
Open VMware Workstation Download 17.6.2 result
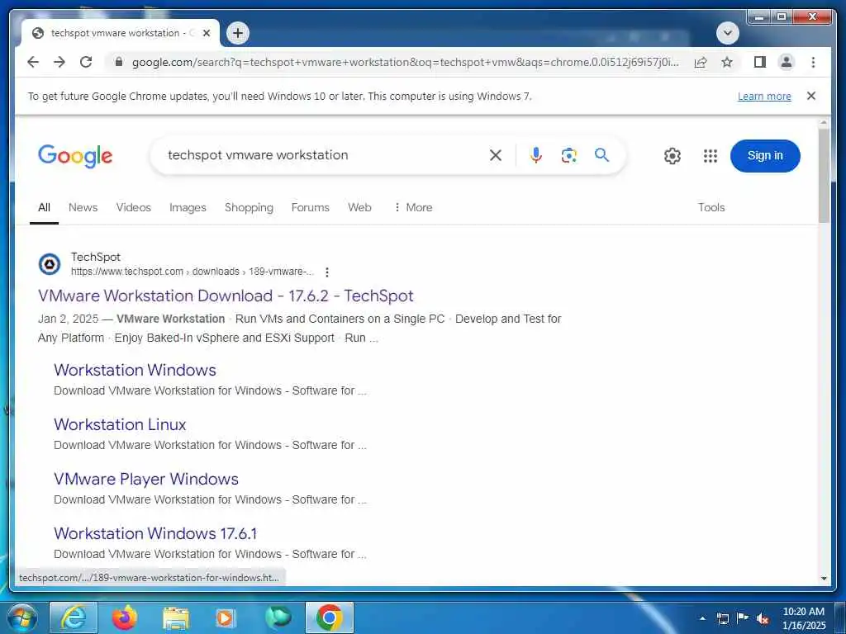[x=226, y=296]
